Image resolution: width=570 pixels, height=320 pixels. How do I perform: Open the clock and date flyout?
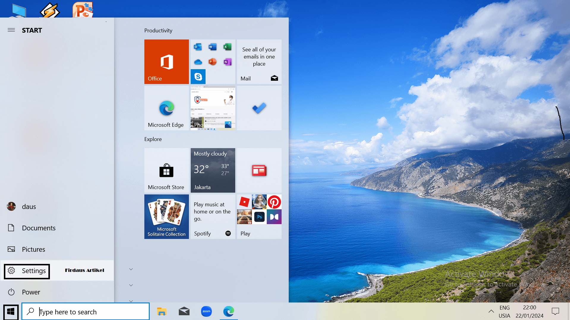tap(530, 312)
